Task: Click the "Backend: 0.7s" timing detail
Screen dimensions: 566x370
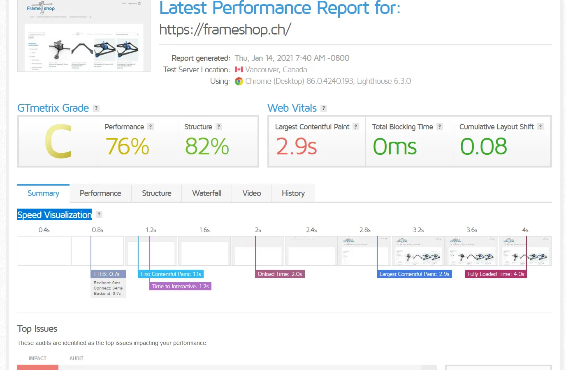Action: click(x=107, y=294)
